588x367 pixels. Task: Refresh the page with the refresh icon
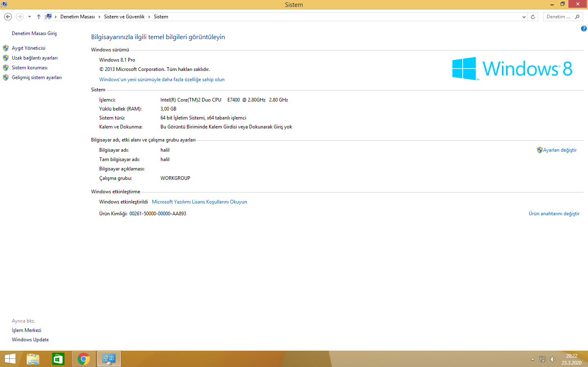coord(533,17)
